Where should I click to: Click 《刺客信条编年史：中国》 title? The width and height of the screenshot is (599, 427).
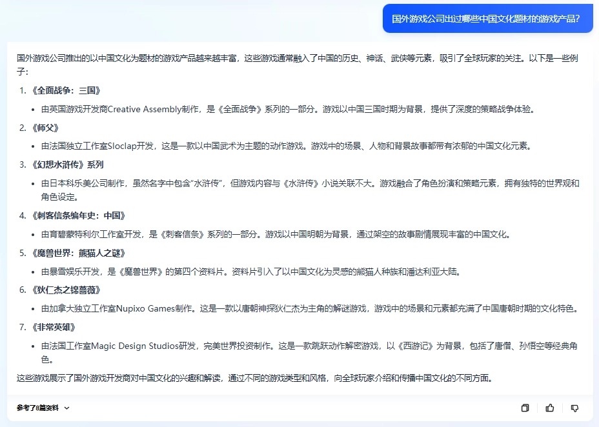coord(77,215)
